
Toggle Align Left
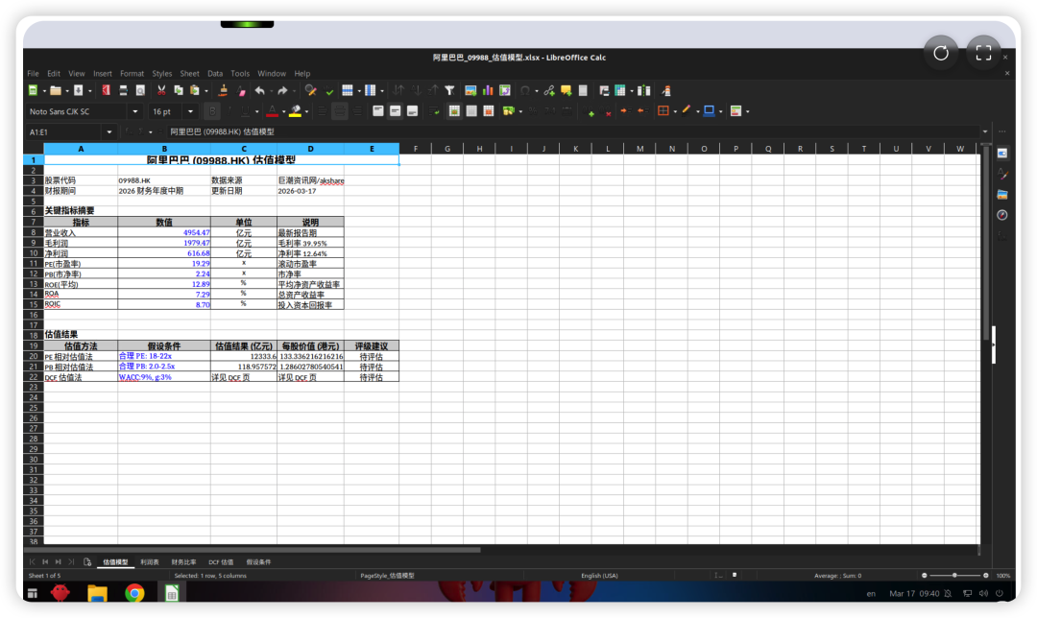coord(322,111)
